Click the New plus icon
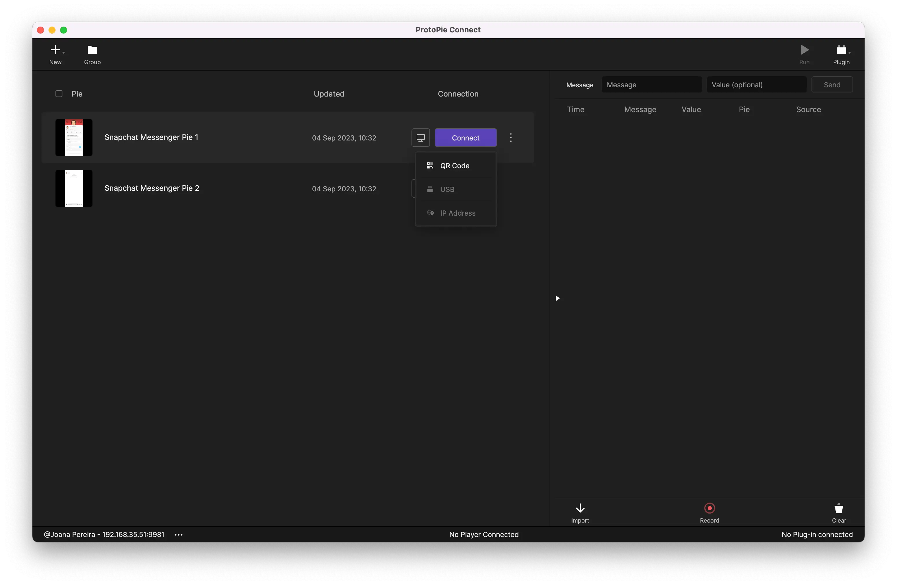The width and height of the screenshot is (897, 585). (55, 50)
